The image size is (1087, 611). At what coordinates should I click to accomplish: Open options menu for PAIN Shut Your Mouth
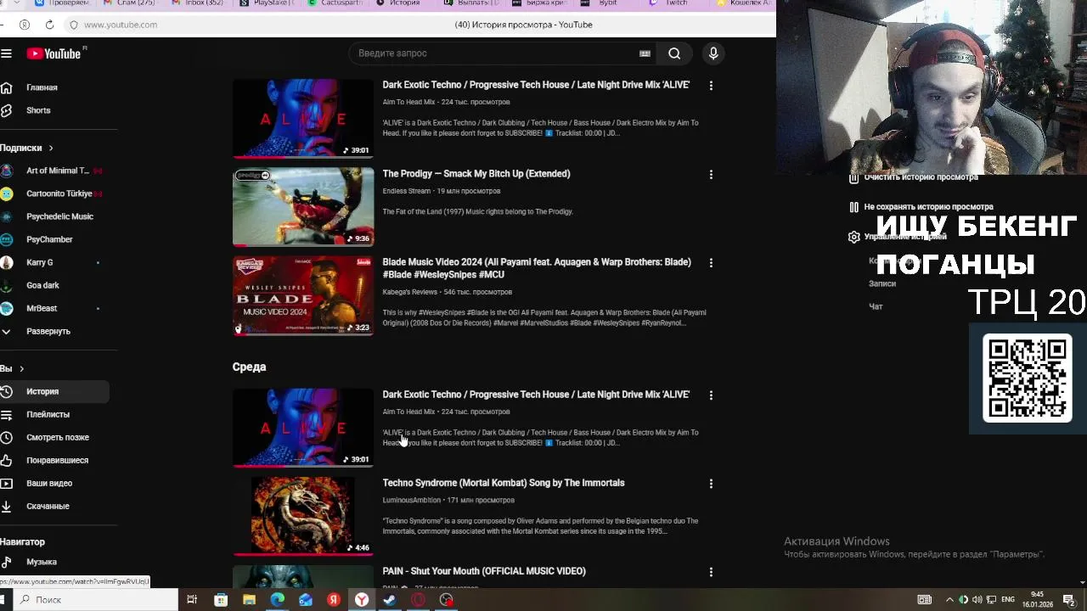click(711, 572)
